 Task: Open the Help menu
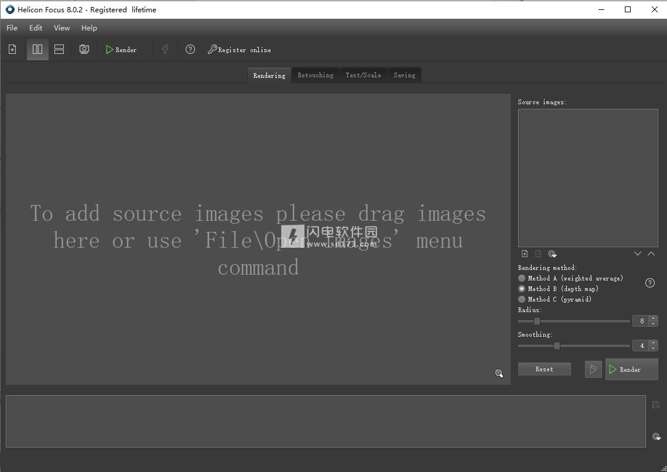tap(90, 28)
